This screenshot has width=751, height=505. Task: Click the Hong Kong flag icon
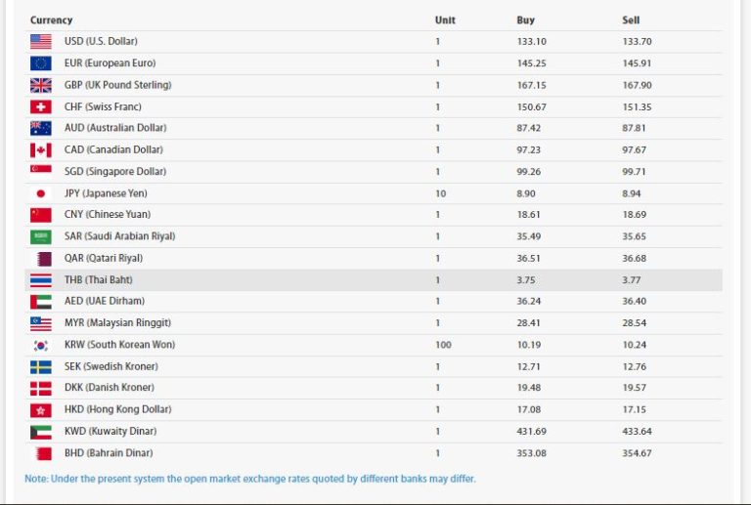click(x=41, y=410)
